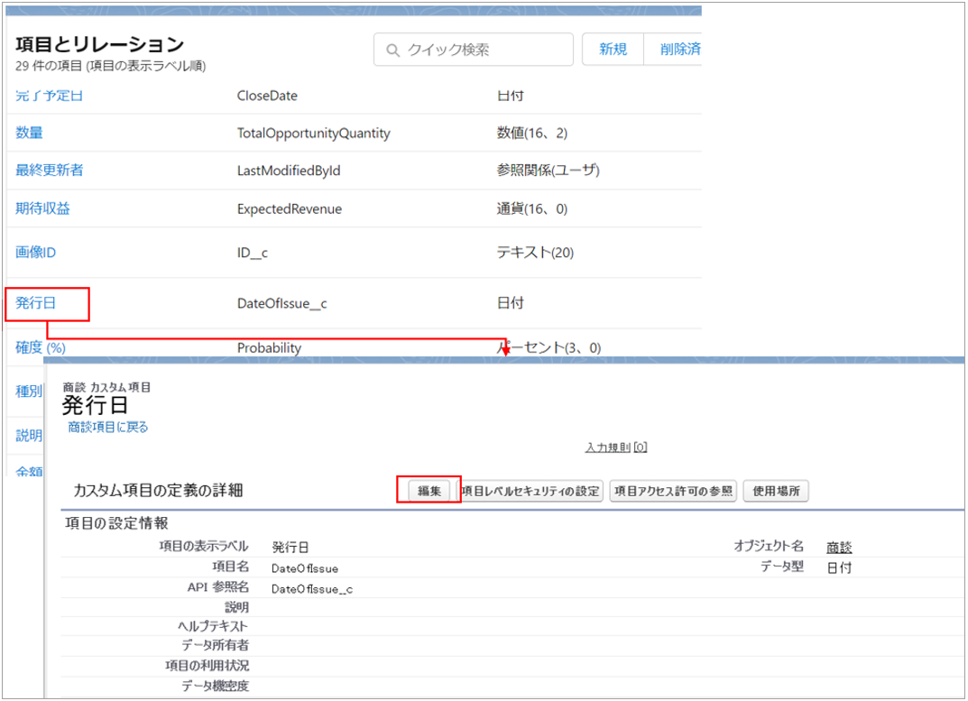Click the magnifier icon in quick search
The image size is (968, 701).
(x=392, y=50)
